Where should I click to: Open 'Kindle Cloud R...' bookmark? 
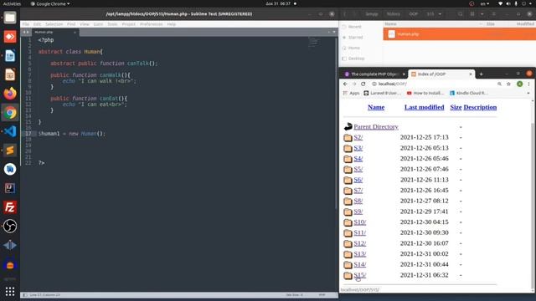pyautogui.click(x=469, y=93)
